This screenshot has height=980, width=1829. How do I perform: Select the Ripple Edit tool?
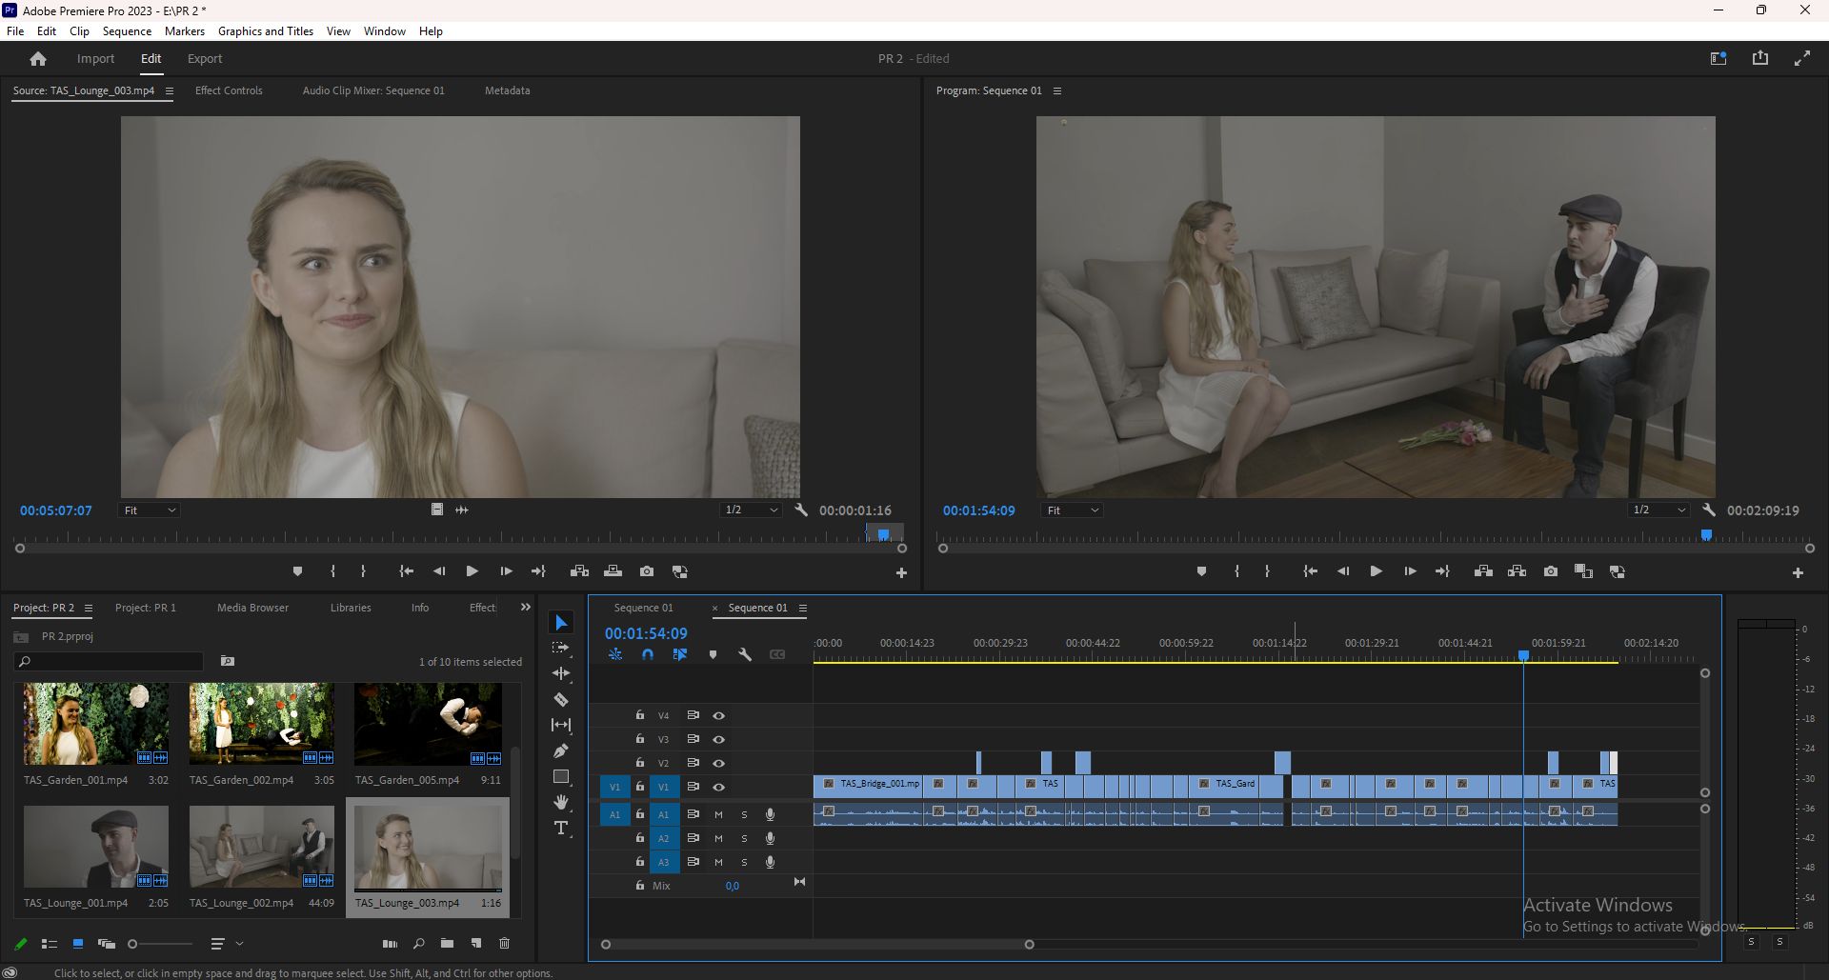(561, 673)
